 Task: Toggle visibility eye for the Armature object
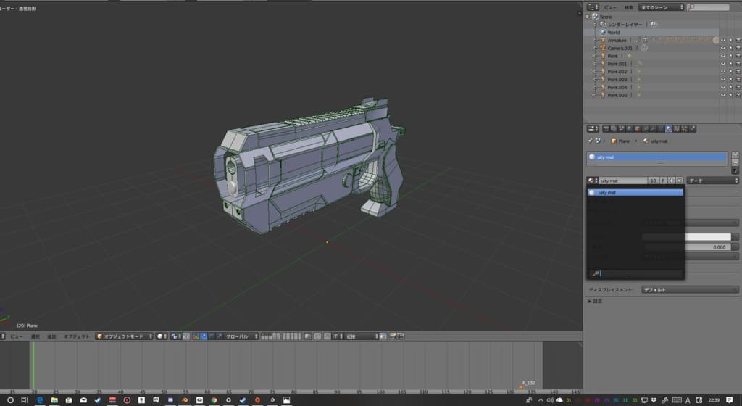722,41
